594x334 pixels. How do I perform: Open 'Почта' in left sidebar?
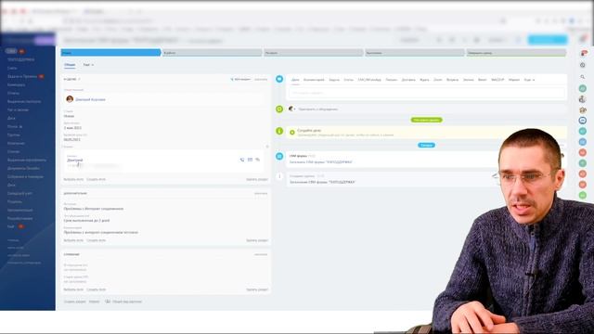click(13, 126)
